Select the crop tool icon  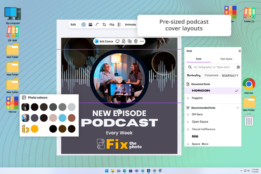pyautogui.click(x=104, y=25)
